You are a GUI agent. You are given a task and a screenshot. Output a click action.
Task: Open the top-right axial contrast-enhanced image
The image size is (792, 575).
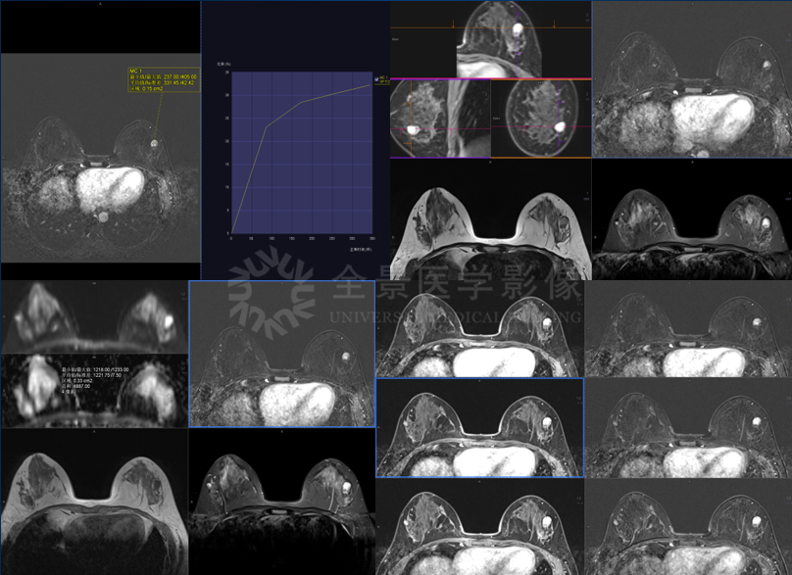[x=692, y=80]
